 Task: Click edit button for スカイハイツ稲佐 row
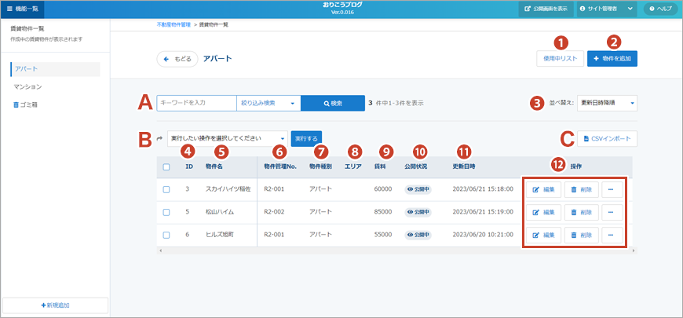[542, 190]
